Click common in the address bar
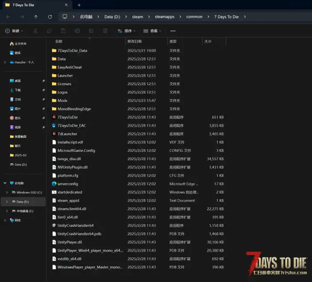This screenshot has width=312, height=282. (194, 17)
